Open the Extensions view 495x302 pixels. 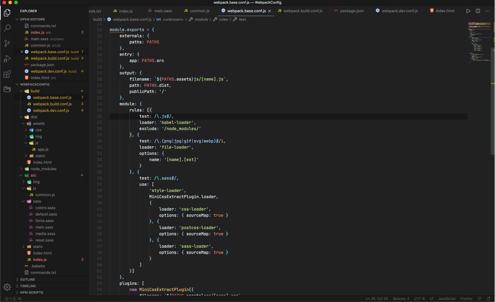(x=7, y=74)
